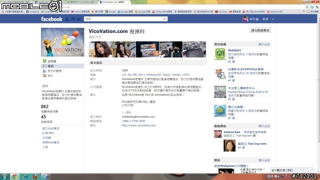320x180 pixels.
Task: Click the VicoVation page cover picture
Action: (x=62, y=42)
